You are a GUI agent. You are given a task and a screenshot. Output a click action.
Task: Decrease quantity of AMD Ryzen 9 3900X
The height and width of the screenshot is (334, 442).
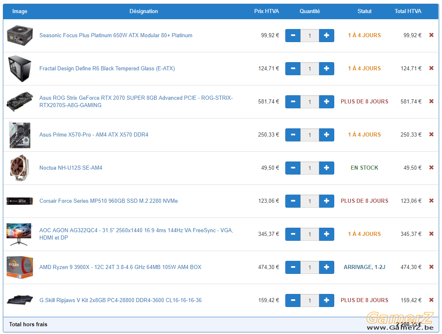[293, 267]
